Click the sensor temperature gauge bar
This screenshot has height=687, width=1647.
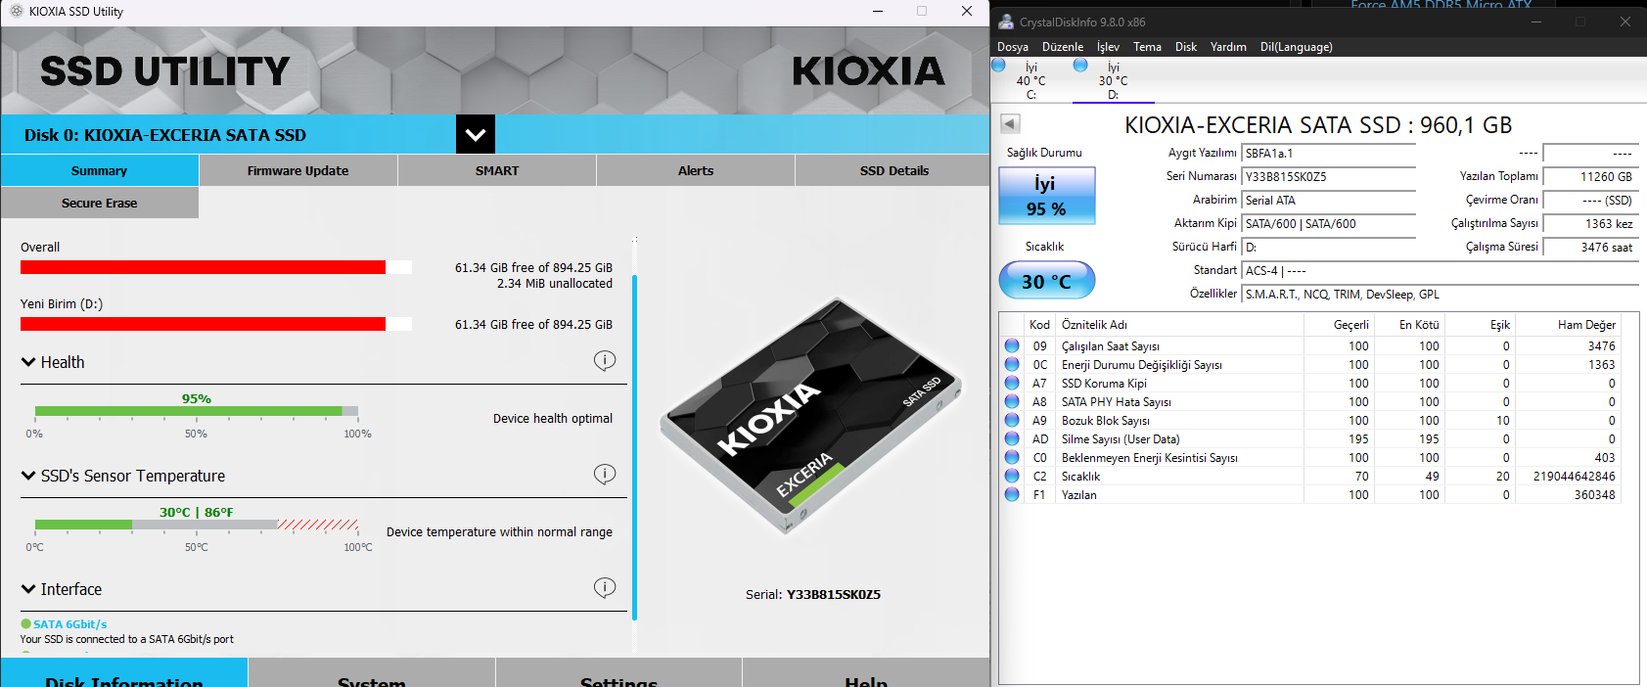[x=197, y=525]
